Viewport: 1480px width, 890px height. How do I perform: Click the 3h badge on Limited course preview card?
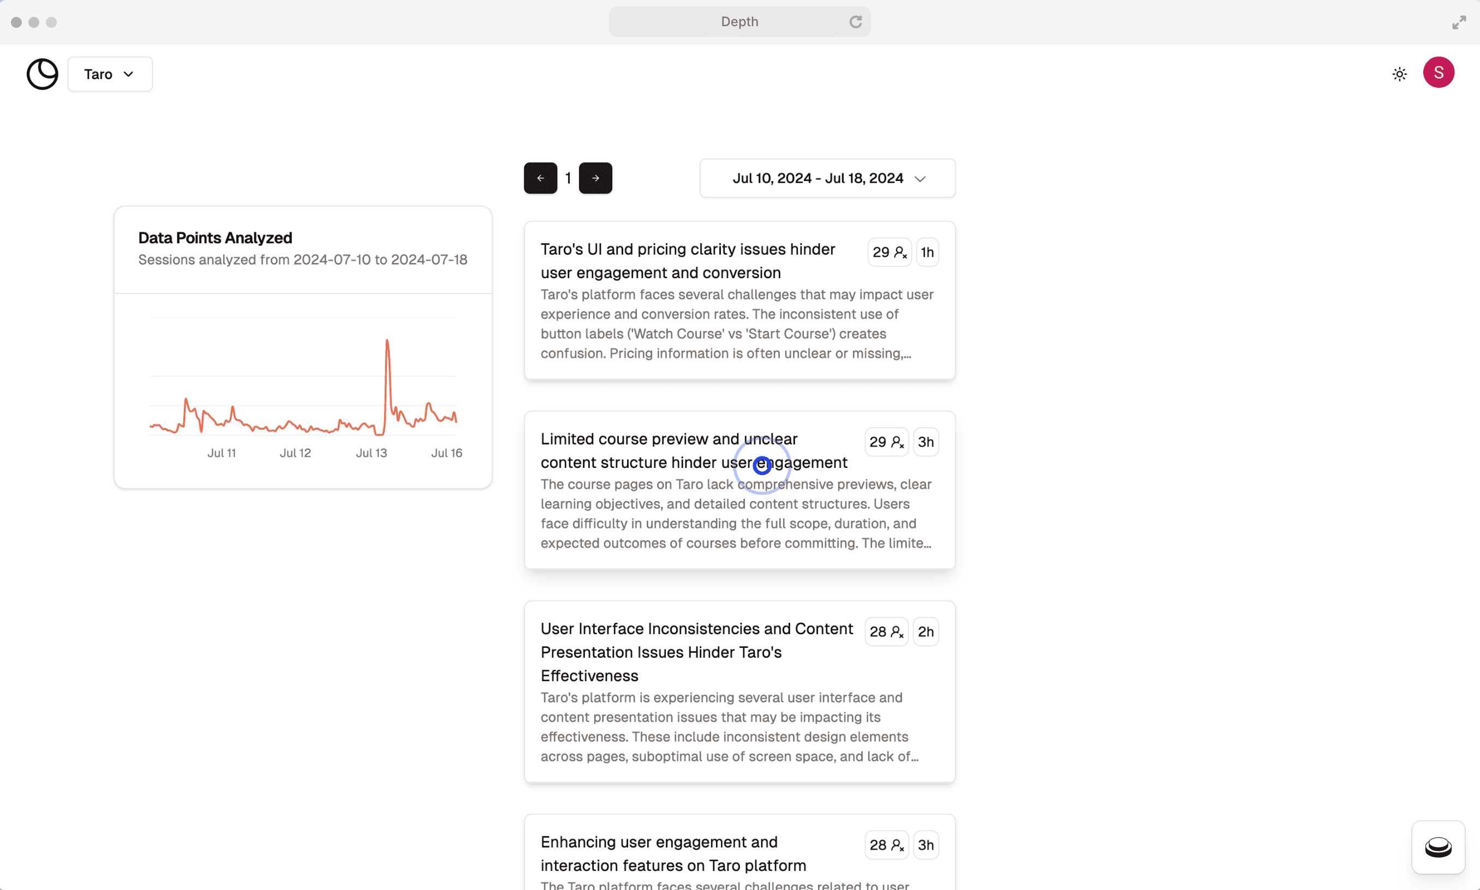pos(925,442)
